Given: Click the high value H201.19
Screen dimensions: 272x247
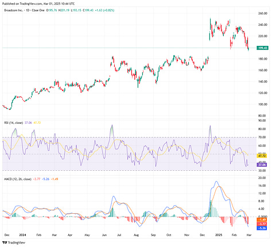Looking at the screenshot, I should pos(64,10).
